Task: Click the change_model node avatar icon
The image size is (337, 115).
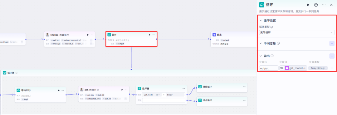Action: 47,35
